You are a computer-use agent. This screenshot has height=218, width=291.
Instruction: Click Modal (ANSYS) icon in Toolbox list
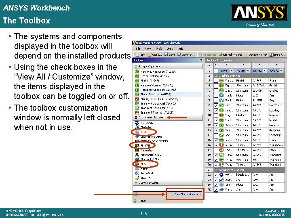click(137, 80)
